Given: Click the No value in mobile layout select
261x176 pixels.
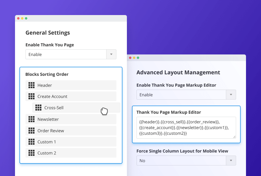Looking at the screenshot, I should pos(142,161).
